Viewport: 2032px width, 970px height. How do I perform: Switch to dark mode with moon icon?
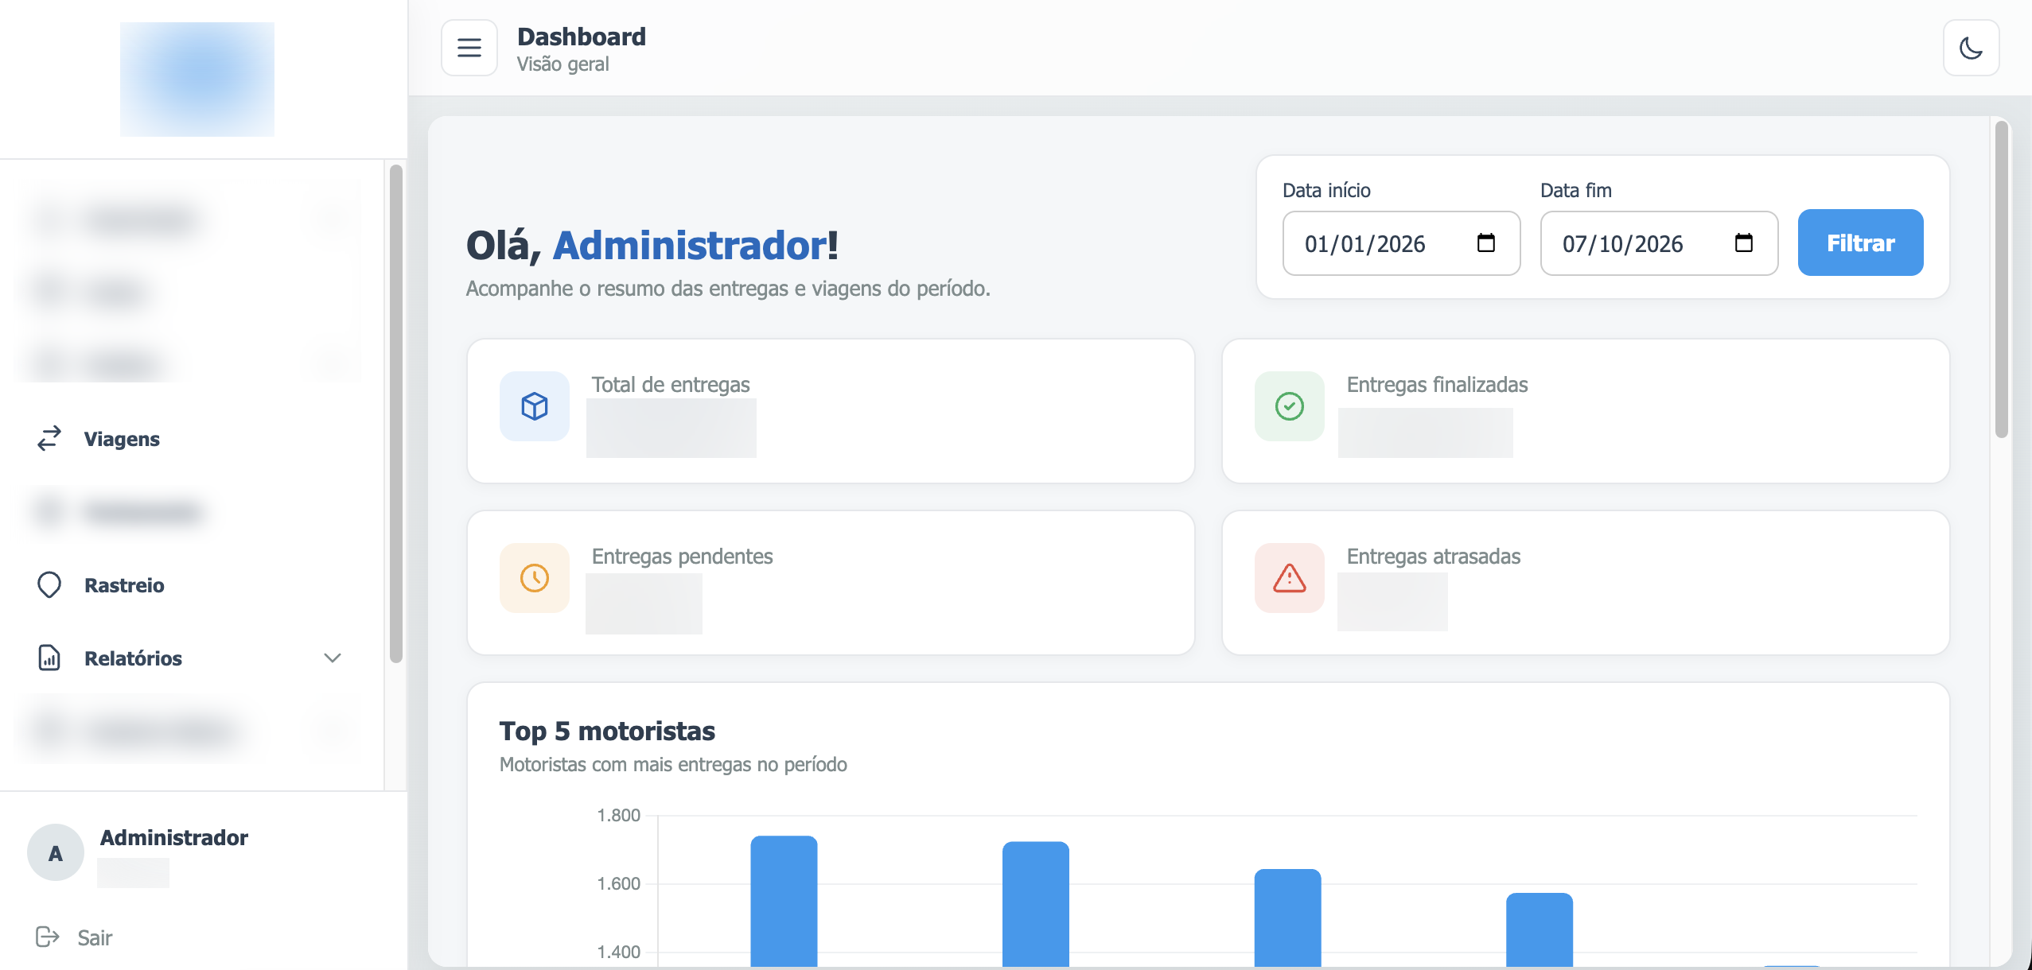(1971, 48)
